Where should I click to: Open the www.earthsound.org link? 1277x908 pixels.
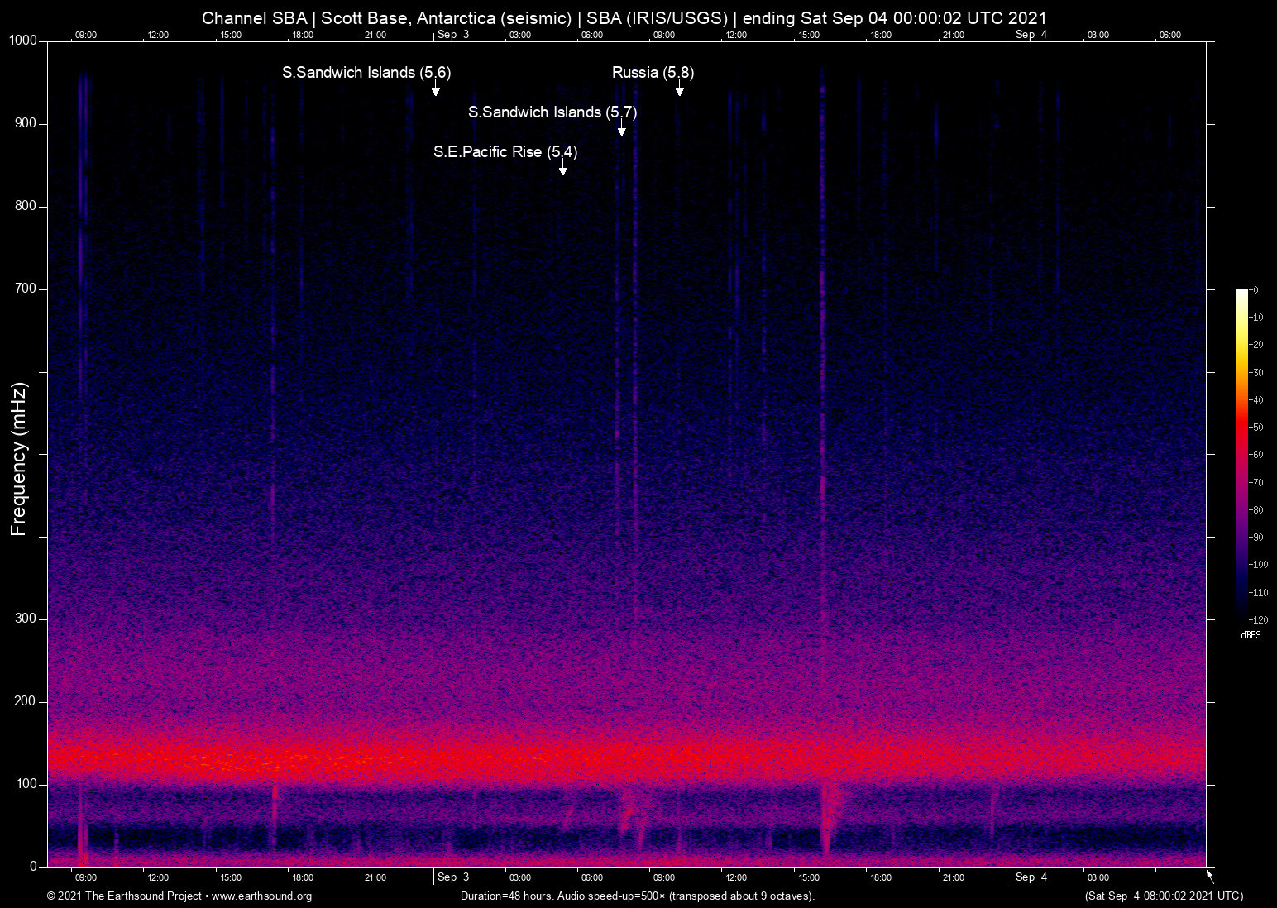(261, 896)
